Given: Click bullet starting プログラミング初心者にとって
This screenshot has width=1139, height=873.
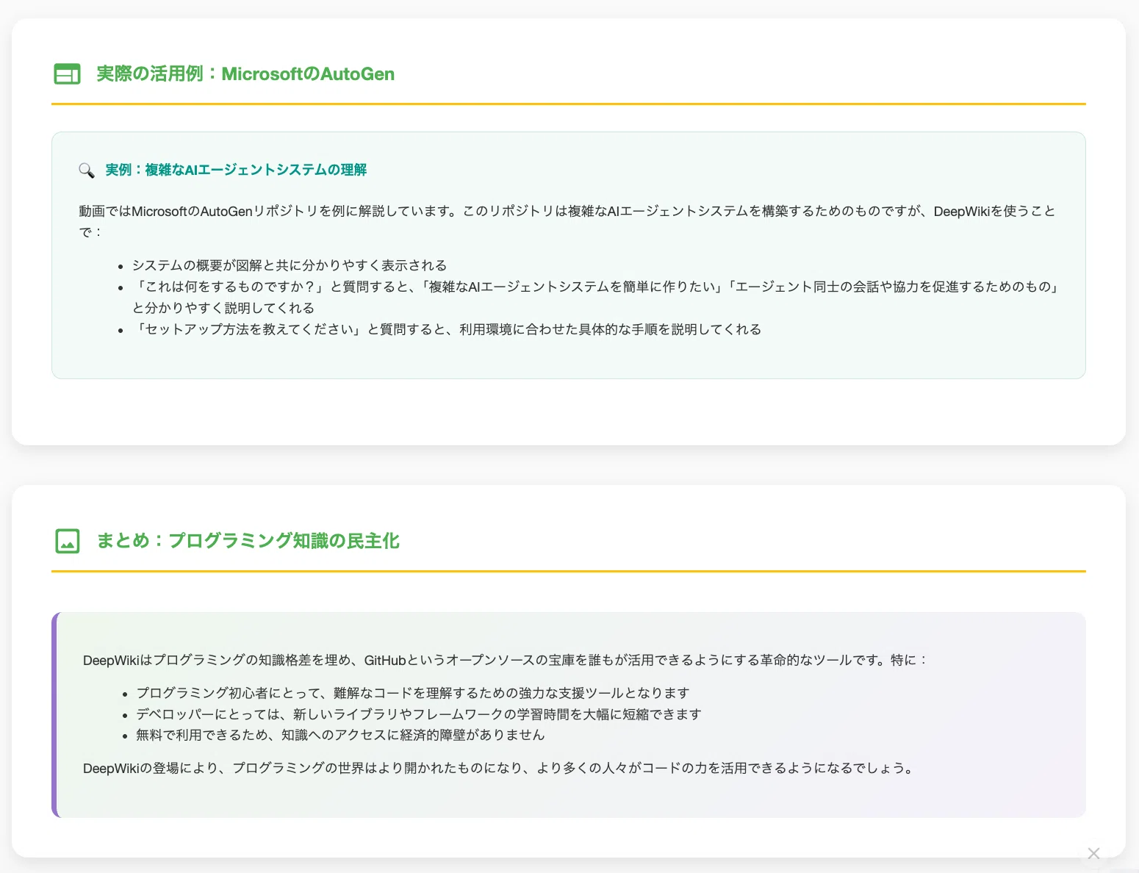Looking at the screenshot, I should coord(413,693).
